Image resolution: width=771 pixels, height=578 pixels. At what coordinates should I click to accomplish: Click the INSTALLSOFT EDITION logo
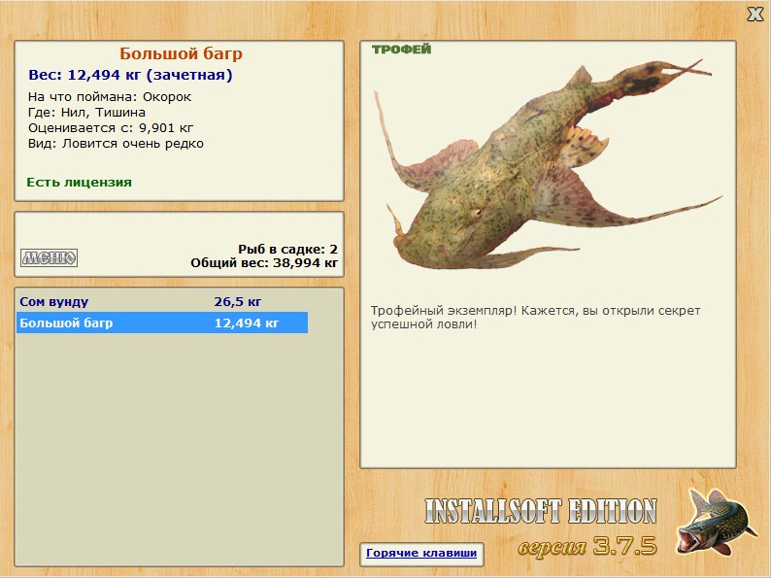pyautogui.click(x=540, y=512)
